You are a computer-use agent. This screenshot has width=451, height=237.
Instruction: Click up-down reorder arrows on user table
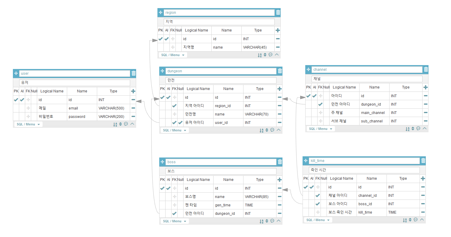point(121,124)
